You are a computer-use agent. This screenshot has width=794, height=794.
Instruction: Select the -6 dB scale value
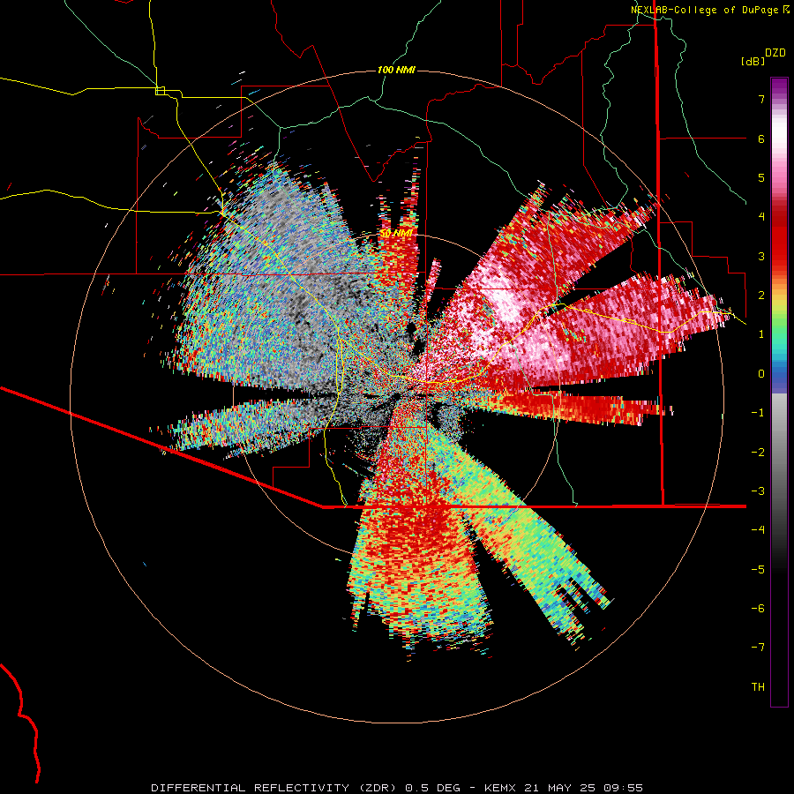(x=758, y=609)
